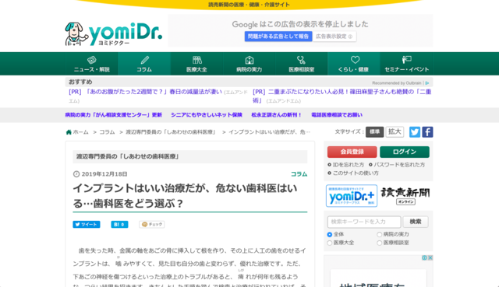This screenshot has height=287, width=499.
Task: Open 松永正訓さんの新刊! link
Action: coord(276,115)
